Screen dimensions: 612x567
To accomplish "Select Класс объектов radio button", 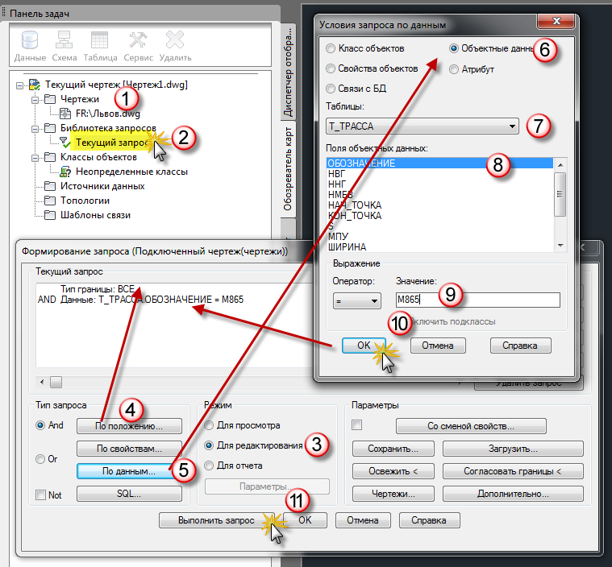I will click(x=331, y=48).
